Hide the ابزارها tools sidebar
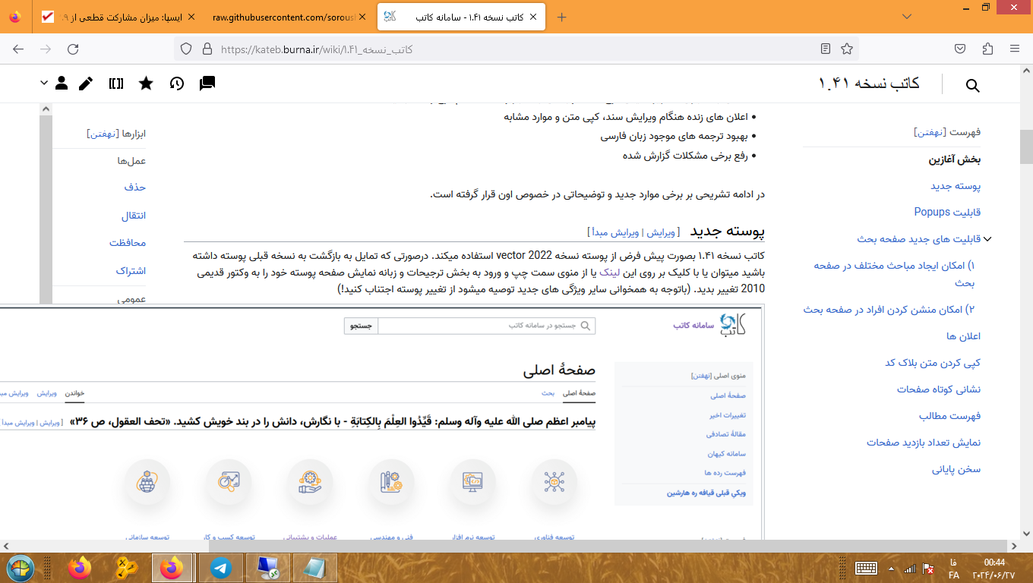This screenshot has width=1033, height=583. coord(102,134)
